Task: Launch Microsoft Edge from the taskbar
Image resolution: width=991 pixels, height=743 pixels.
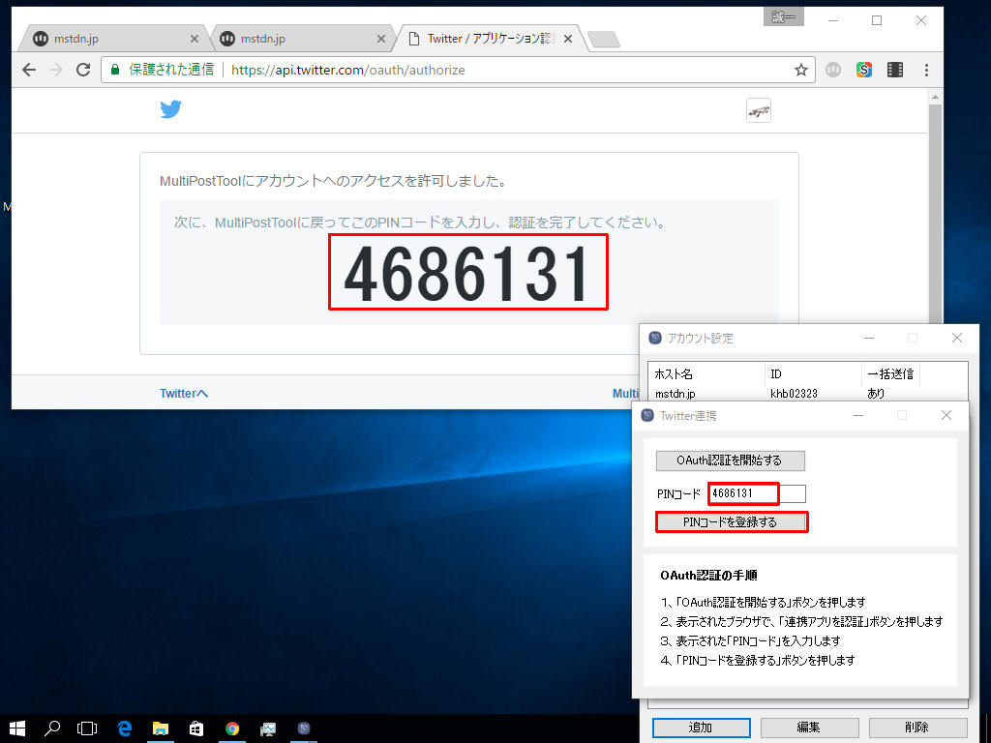Action: (125, 728)
